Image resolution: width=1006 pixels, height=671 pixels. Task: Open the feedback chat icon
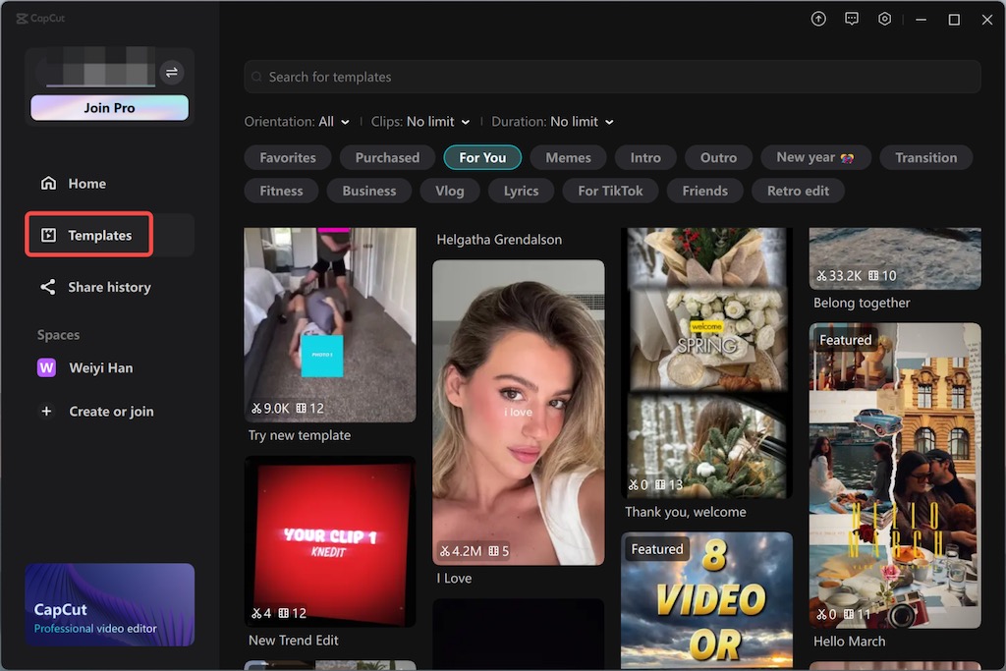coord(851,18)
